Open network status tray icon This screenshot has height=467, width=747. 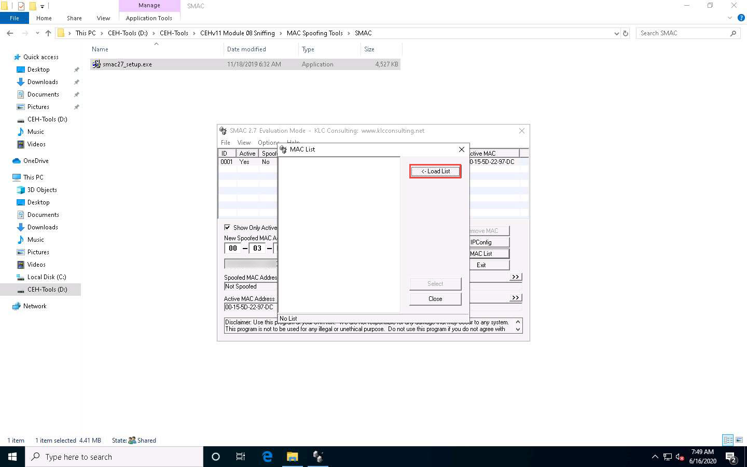(667, 457)
